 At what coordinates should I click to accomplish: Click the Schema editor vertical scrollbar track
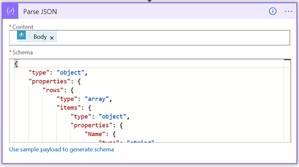point(287,104)
